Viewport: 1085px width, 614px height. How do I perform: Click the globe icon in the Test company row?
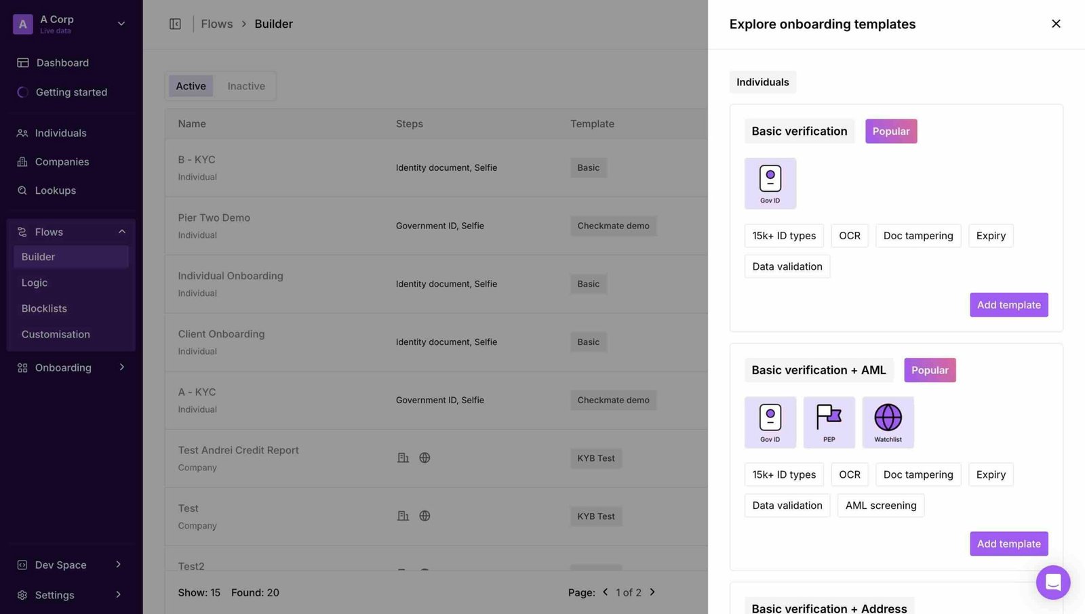(425, 516)
